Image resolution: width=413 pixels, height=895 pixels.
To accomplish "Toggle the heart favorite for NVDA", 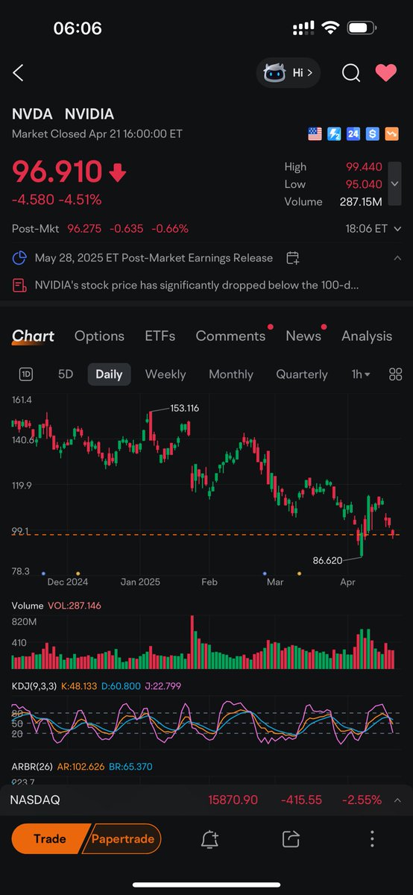I will [385, 72].
